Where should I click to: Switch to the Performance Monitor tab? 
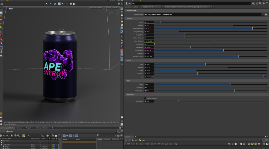41,128
